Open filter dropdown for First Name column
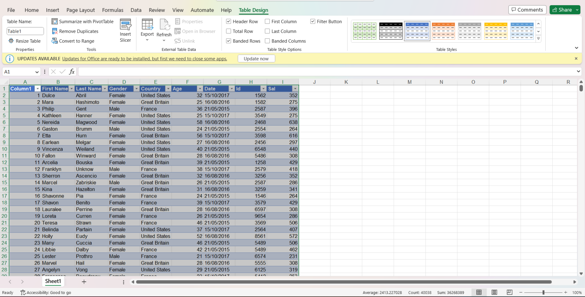The image size is (585, 297). tap(72, 89)
